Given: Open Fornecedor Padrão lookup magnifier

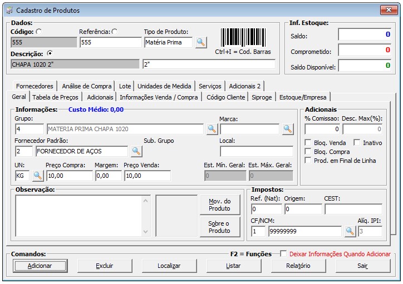Looking at the screenshot, I should point(136,151).
